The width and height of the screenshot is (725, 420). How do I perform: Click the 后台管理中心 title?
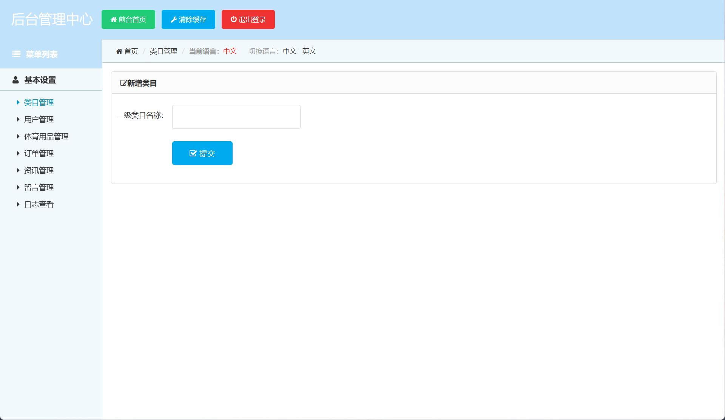tap(52, 19)
